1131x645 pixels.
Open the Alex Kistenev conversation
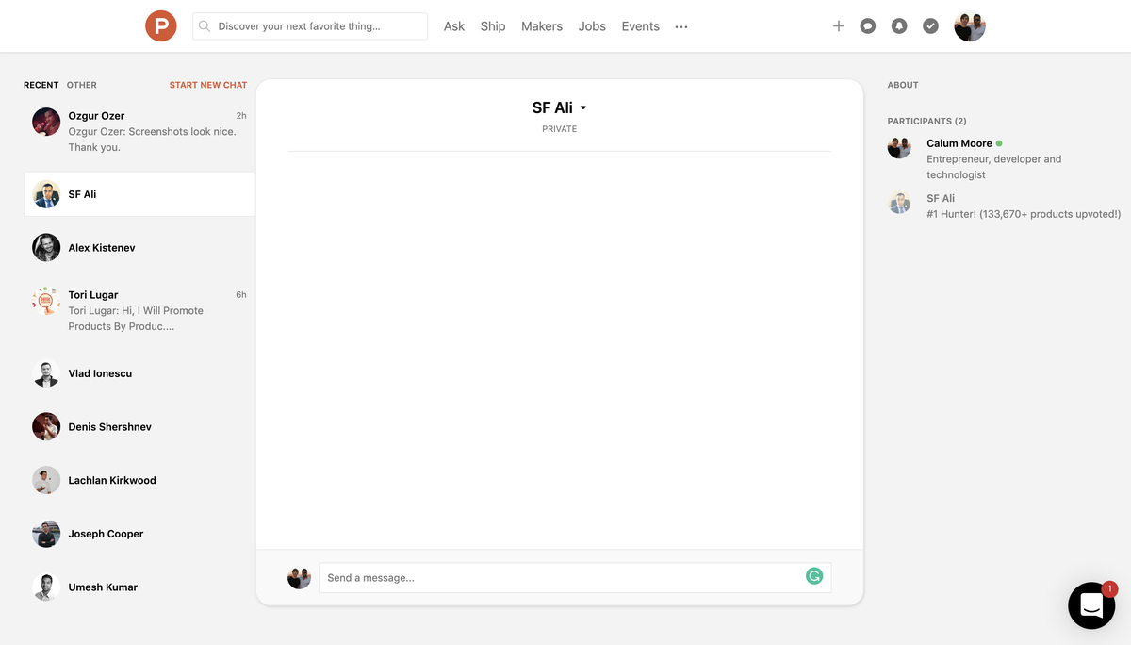(x=139, y=247)
